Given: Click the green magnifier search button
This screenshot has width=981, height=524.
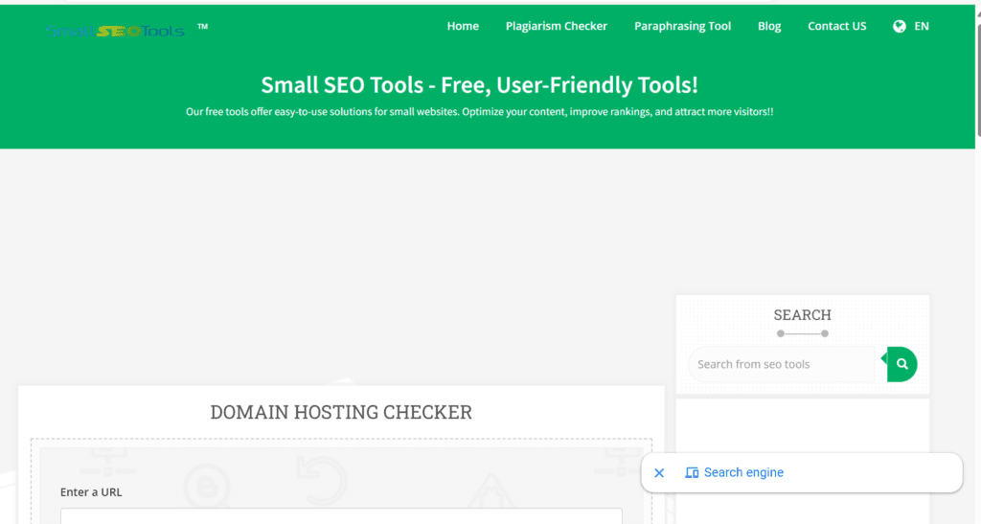Looking at the screenshot, I should point(901,364).
